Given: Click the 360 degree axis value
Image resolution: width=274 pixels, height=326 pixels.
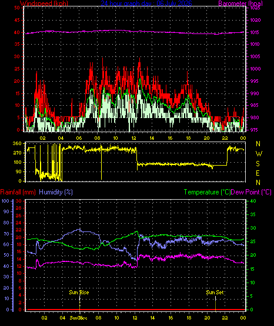Looking at the screenshot, I should [x=17, y=143].
